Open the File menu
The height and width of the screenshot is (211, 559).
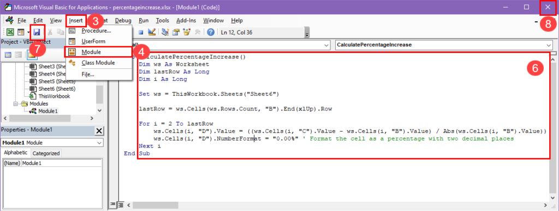pyautogui.click(x=22, y=20)
